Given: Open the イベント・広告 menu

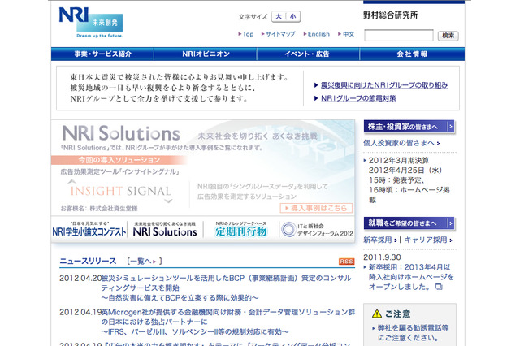Looking at the screenshot, I should (x=308, y=54).
